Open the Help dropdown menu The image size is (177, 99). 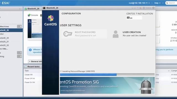click(157, 3)
